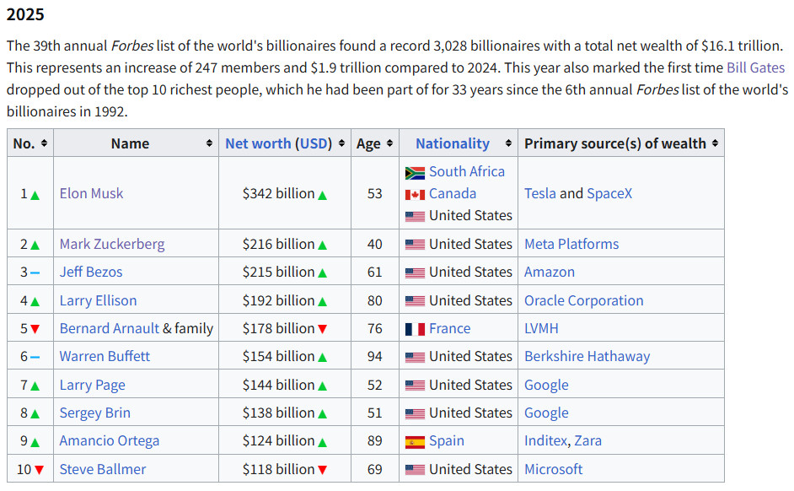This screenshot has width=794, height=491.
Task: Sort table by the Name column
Action: click(x=209, y=144)
